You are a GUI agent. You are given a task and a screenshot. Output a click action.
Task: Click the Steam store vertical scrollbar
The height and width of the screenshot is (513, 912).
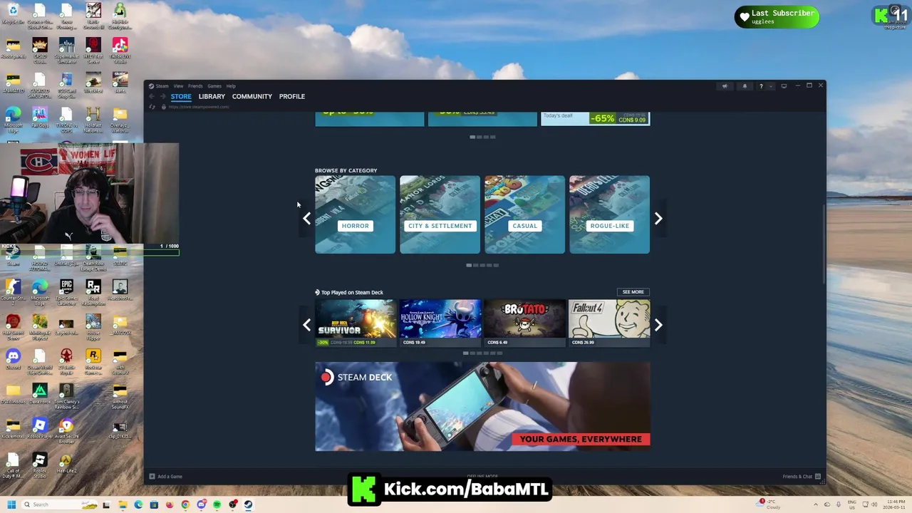824,243
